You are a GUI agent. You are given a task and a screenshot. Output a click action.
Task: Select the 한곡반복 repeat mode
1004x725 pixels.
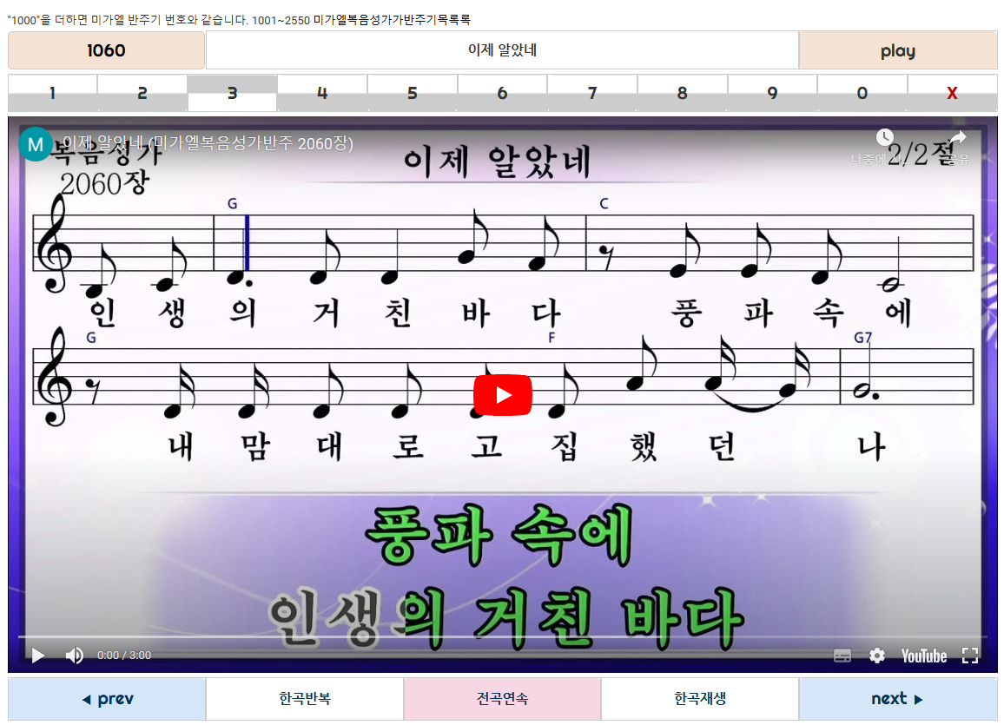click(x=305, y=699)
